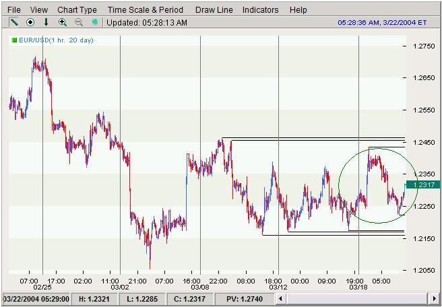The height and width of the screenshot is (307, 442).
Task: Click the 02:00 time axis label
Action: point(83,281)
